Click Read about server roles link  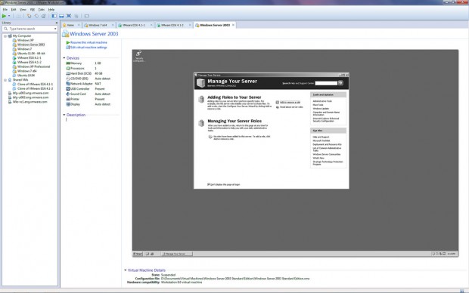point(291,107)
